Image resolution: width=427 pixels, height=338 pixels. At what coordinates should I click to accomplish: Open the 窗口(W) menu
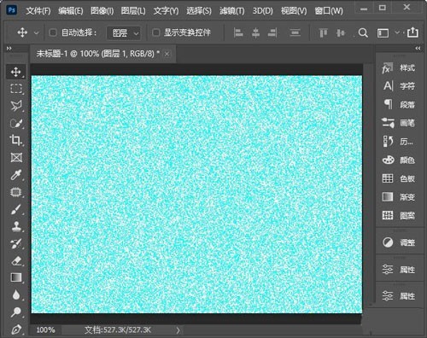pyautogui.click(x=329, y=11)
